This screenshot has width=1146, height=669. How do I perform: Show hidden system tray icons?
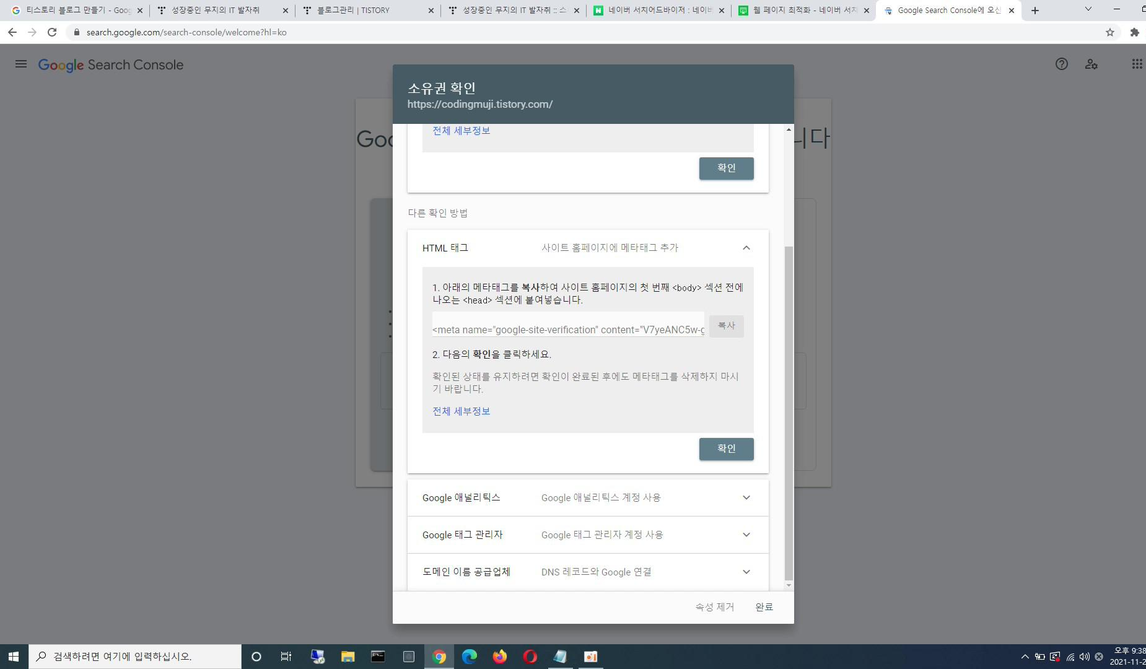pyautogui.click(x=1025, y=657)
